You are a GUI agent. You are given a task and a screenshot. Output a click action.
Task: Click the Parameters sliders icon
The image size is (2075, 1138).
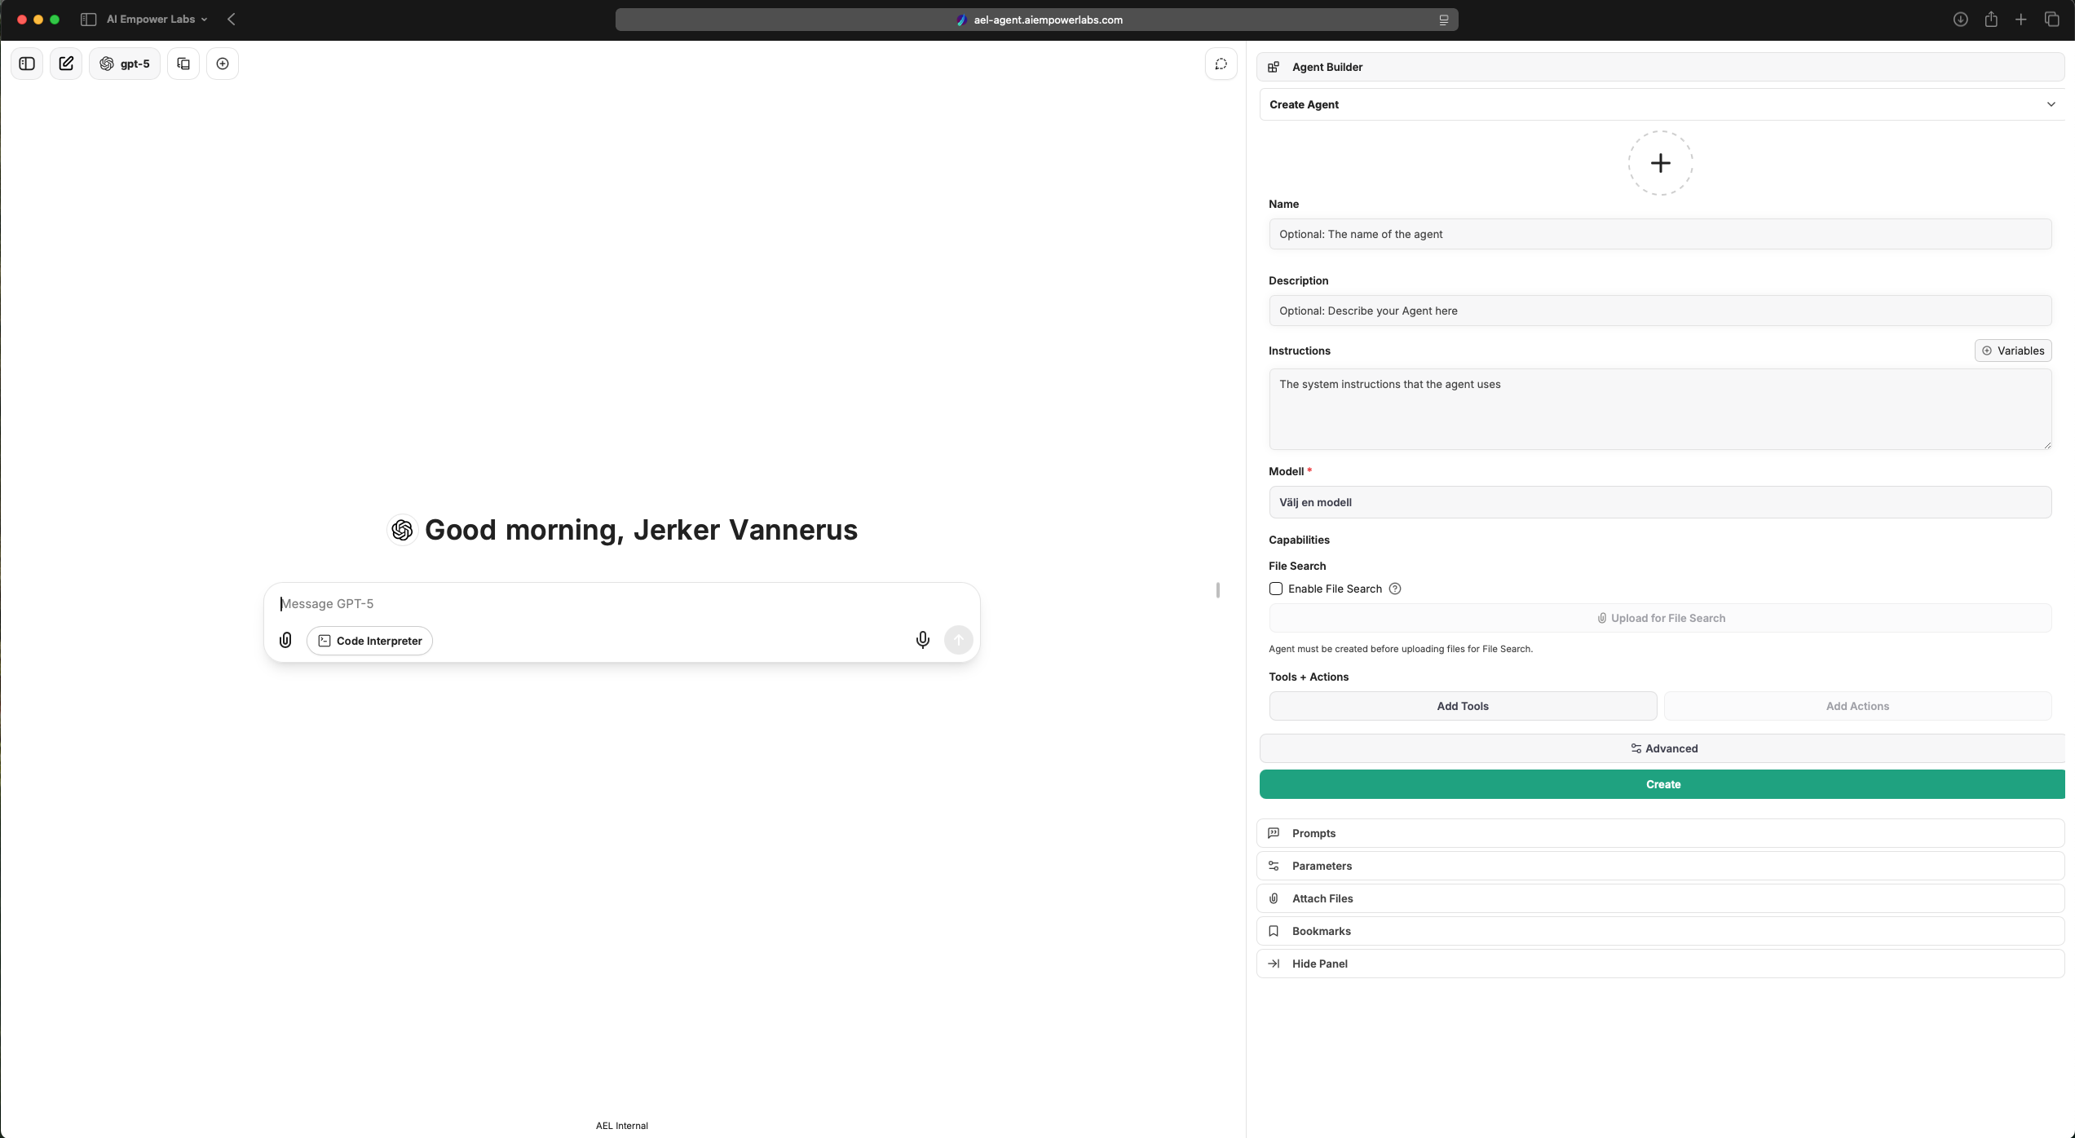click(1274, 866)
